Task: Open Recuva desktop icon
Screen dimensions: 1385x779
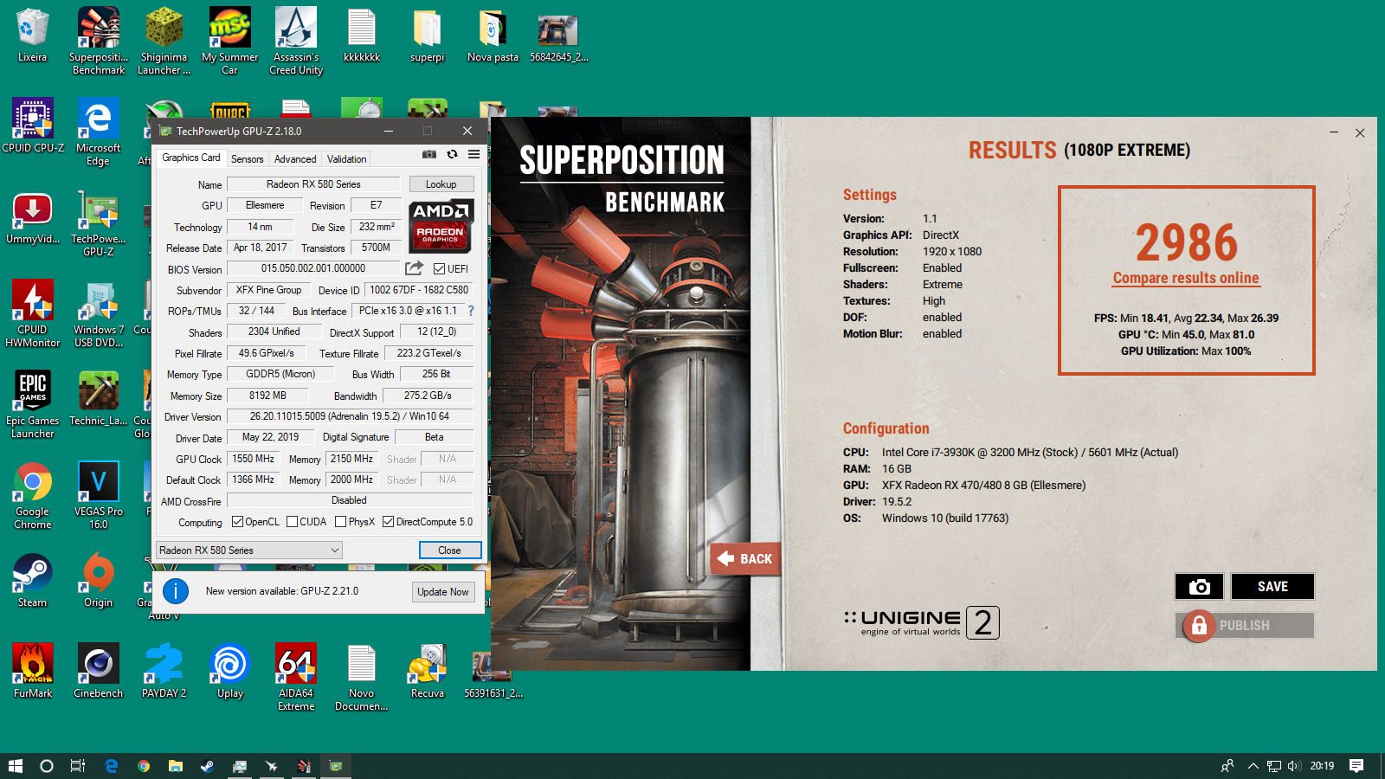Action: click(x=428, y=671)
